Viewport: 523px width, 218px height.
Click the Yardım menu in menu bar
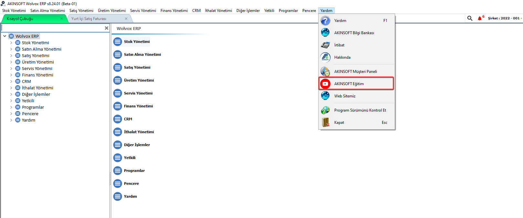(x=326, y=11)
